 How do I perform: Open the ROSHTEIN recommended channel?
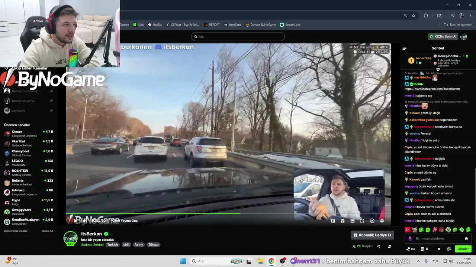coord(29,172)
